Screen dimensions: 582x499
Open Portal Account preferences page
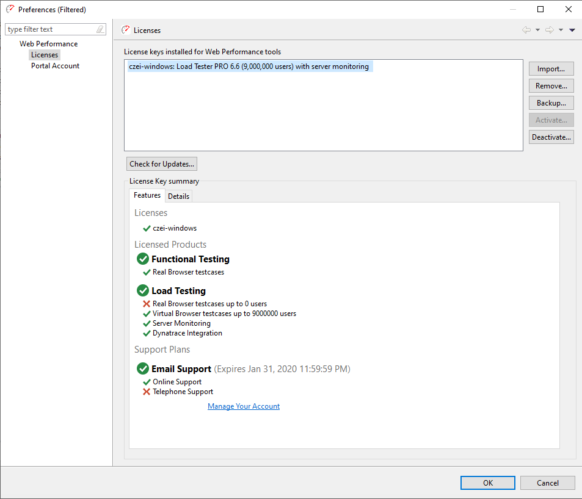click(56, 66)
